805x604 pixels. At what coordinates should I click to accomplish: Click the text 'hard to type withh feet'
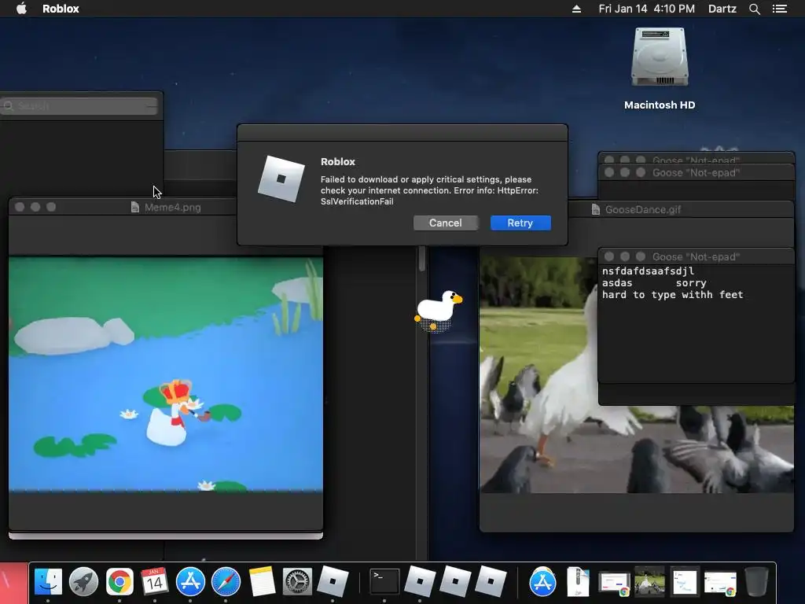coord(673,295)
